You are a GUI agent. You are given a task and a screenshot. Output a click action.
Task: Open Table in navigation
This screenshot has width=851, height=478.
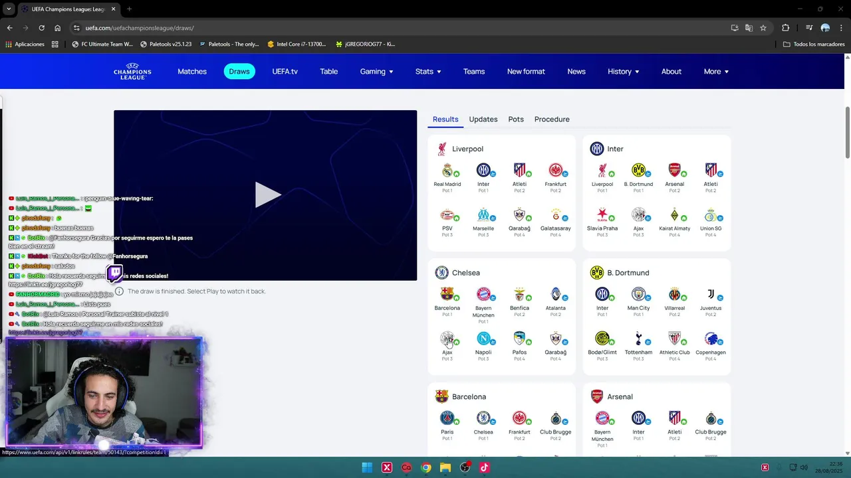click(328, 72)
